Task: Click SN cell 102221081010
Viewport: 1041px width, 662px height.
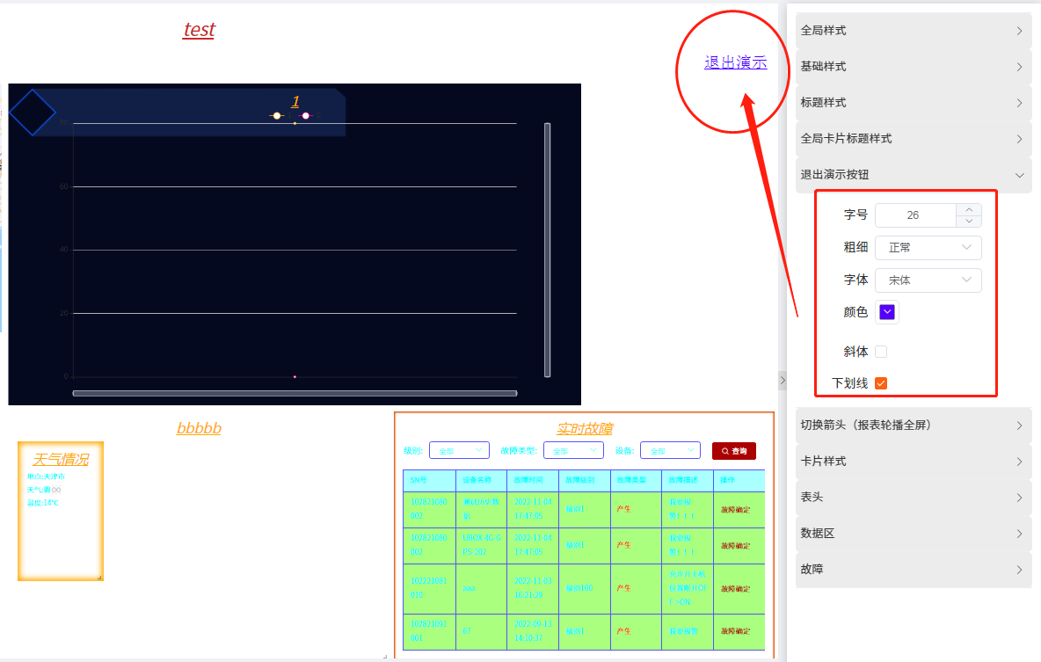Action: (429, 587)
